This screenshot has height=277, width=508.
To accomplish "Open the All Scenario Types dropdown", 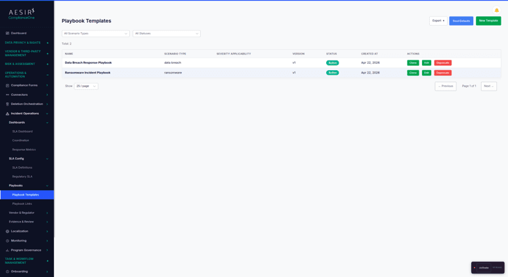I will coord(96,33).
